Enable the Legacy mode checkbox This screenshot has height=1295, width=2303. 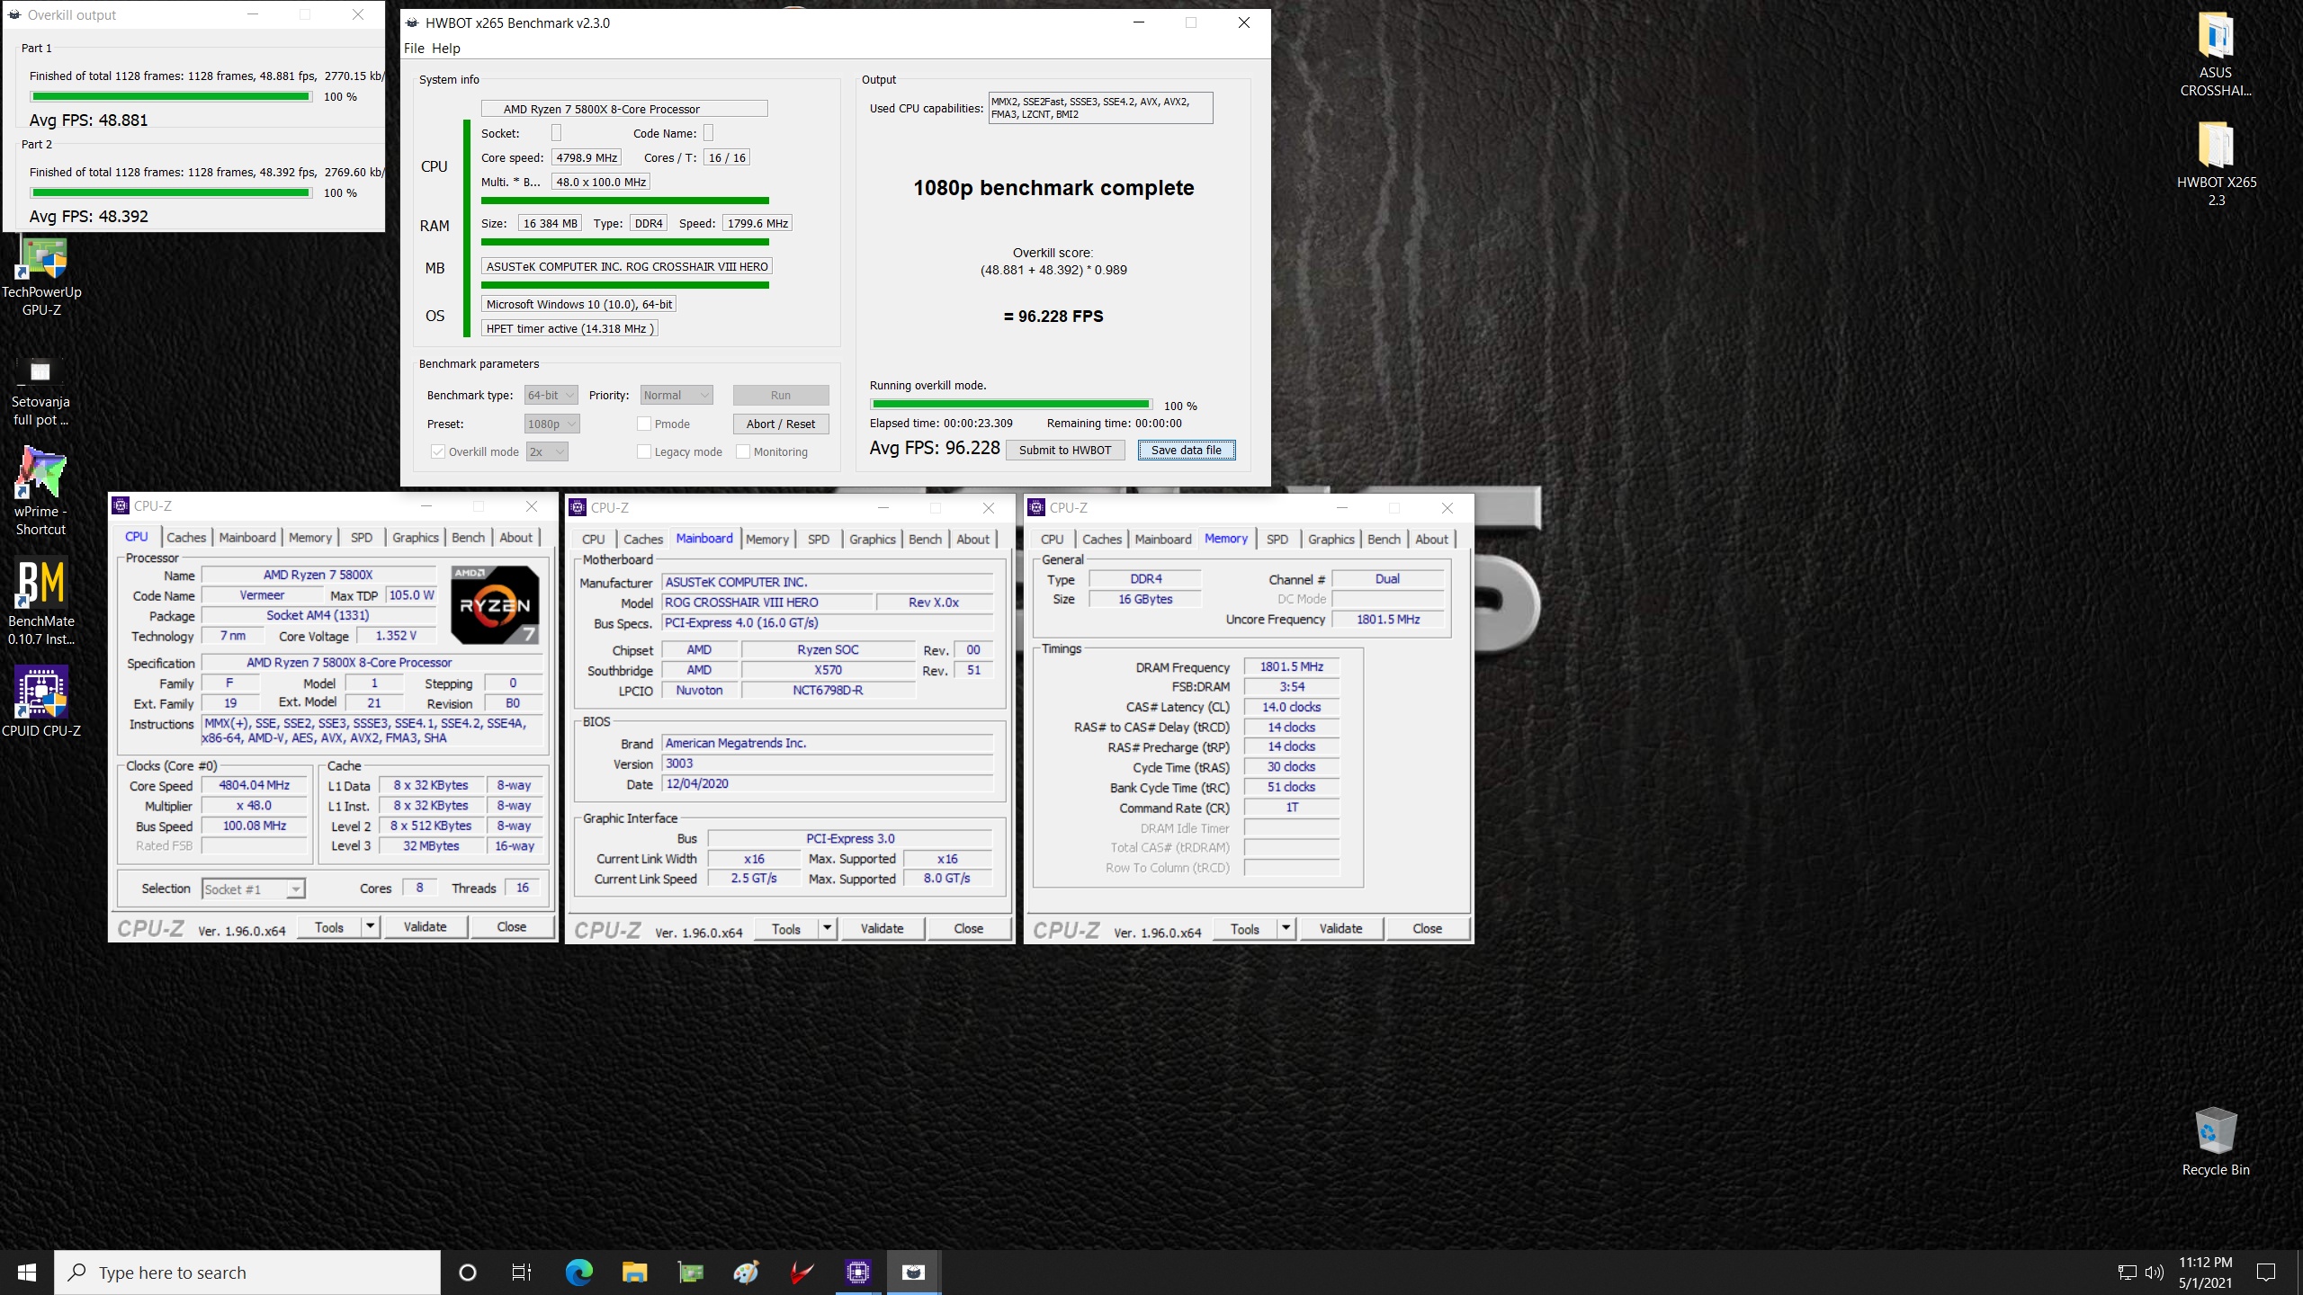pyautogui.click(x=643, y=451)
